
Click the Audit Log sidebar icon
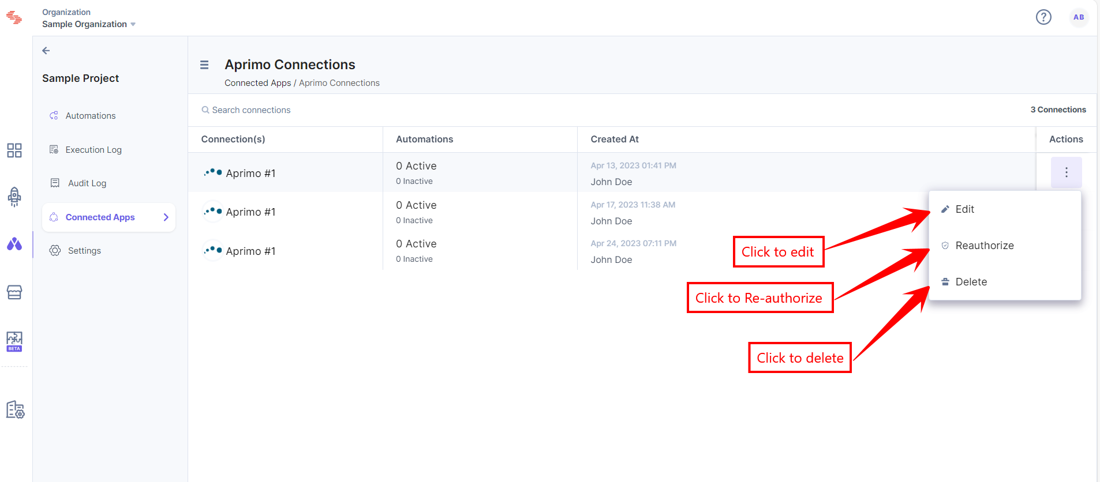[x=55, y=183]
